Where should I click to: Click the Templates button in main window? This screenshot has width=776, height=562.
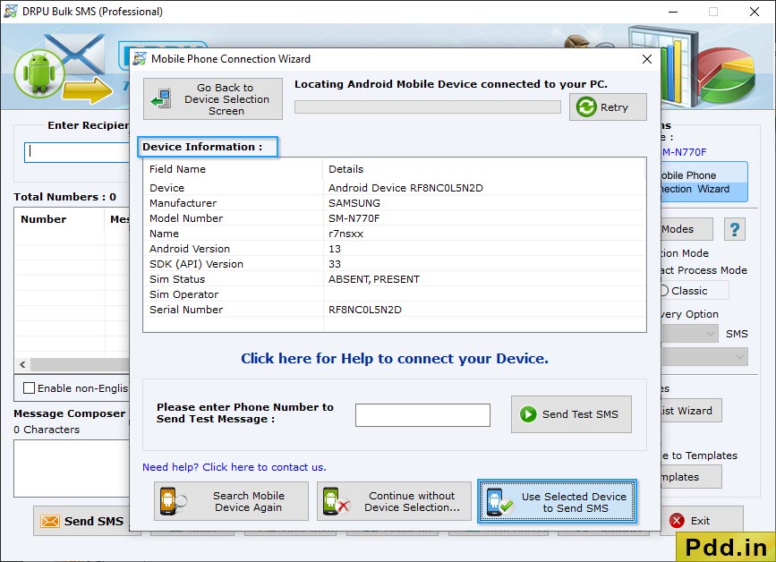point(691,477)
